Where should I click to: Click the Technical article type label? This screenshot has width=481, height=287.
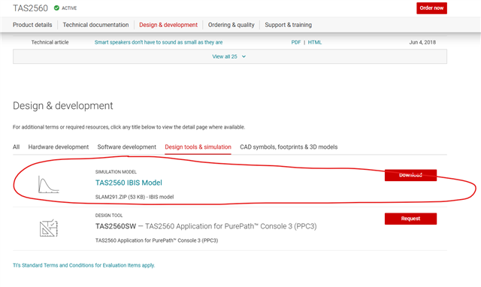point(50,42)
